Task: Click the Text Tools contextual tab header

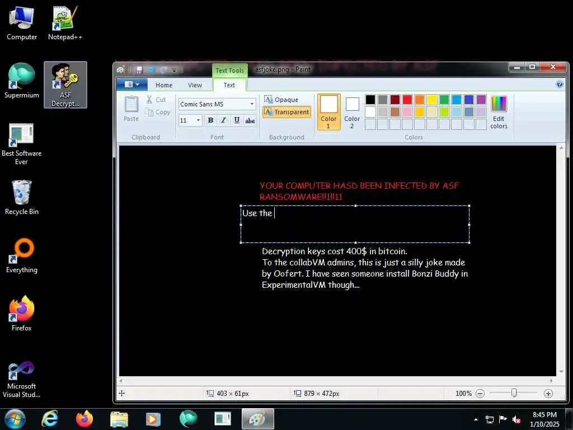Action: coord(229,70)
